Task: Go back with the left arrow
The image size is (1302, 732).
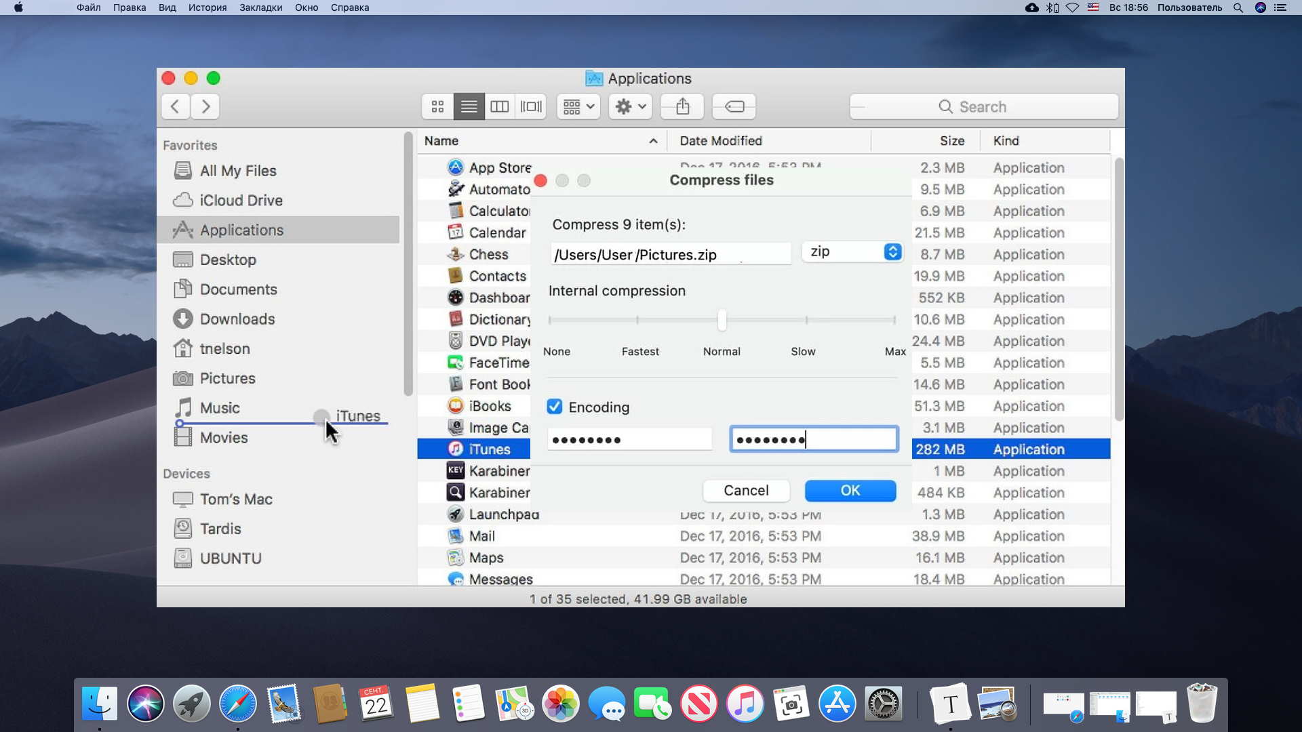Action: (176, 106)
